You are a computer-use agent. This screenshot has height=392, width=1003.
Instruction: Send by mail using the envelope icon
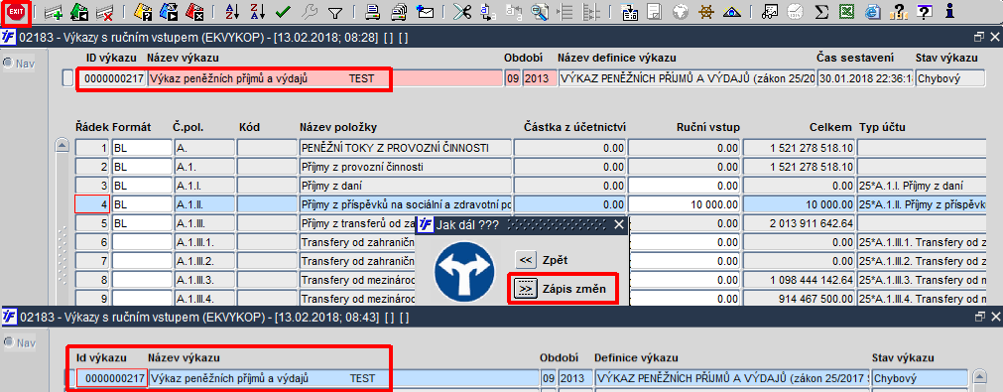(424, 12)
